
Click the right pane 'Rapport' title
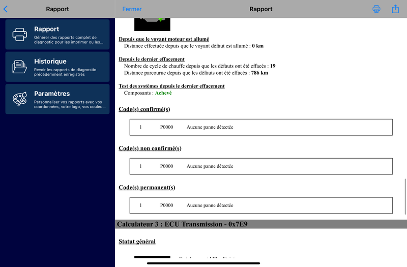pos(261,9)
